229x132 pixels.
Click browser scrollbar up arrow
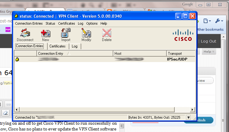click(224, 37)
